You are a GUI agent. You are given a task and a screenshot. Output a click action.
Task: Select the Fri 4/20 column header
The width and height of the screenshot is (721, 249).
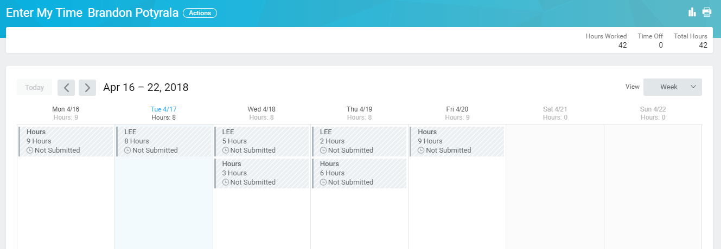coord(457,109)
